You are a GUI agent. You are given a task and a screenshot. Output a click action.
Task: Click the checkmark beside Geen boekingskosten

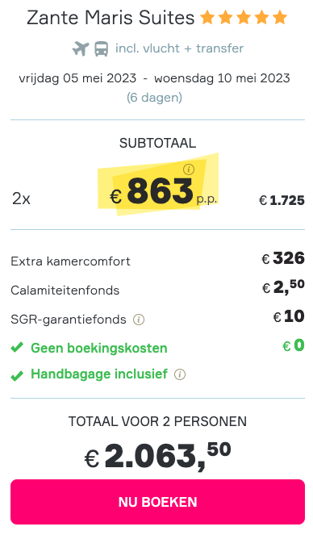(17, 348)
